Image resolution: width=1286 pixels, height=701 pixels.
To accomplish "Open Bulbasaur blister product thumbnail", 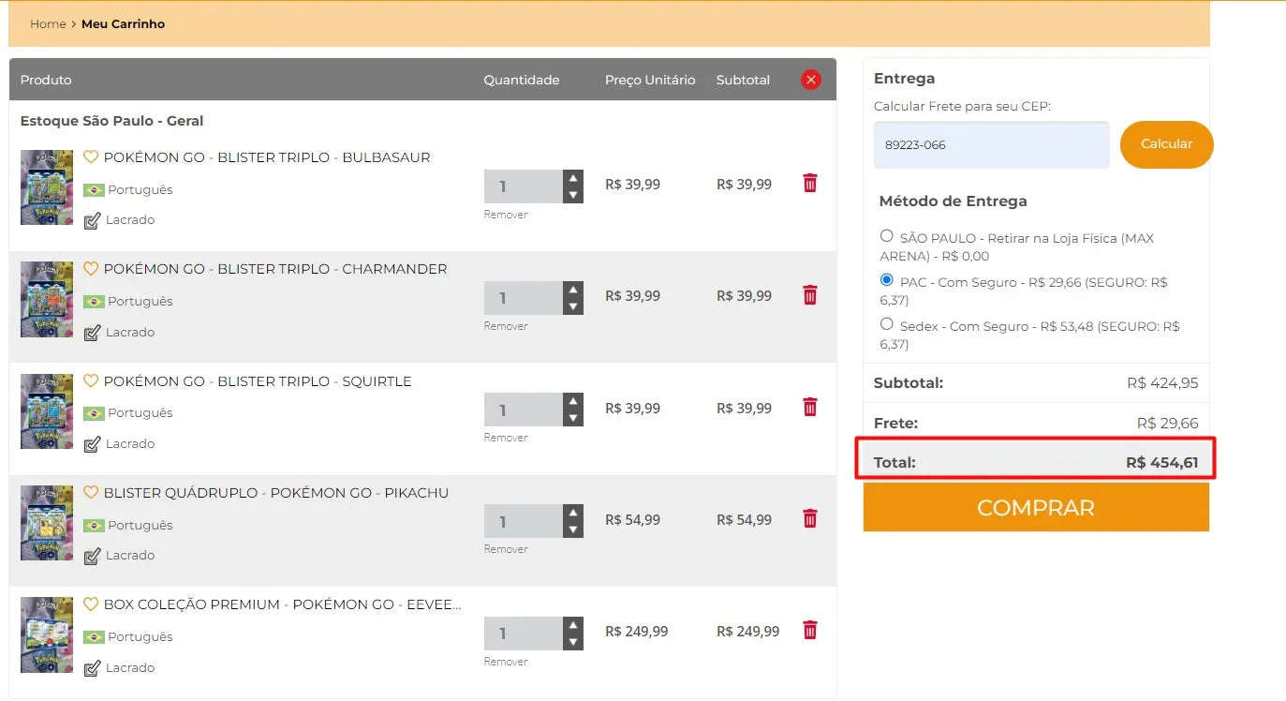I will point(47,187).
